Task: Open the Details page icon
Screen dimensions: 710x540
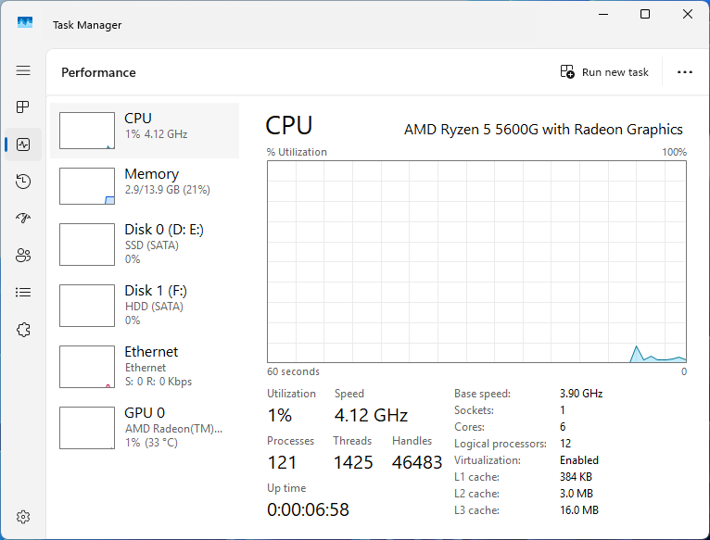Action: (x=23, y=293)
